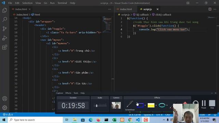Open the Go menu

[46, 3]
